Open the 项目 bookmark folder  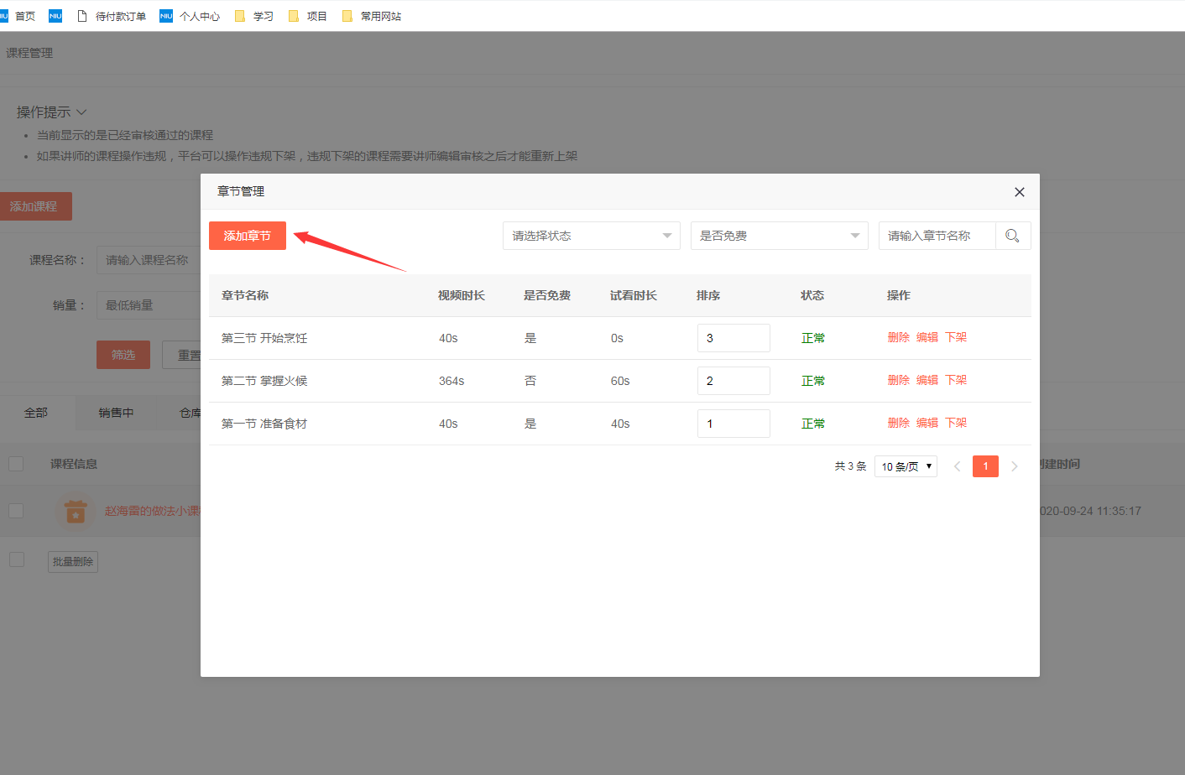307,16
